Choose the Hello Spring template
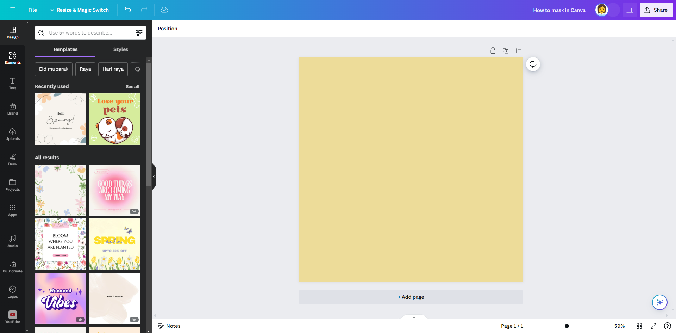The image size is (676, 333). [61, 119]
